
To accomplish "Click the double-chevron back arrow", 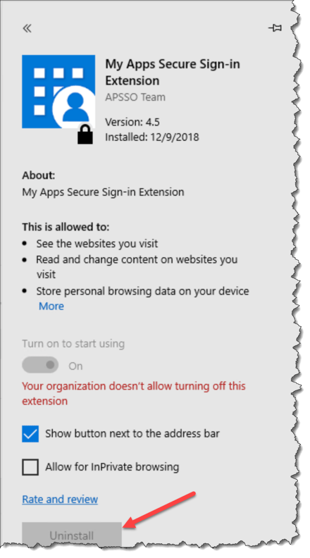I will (26, 28).
